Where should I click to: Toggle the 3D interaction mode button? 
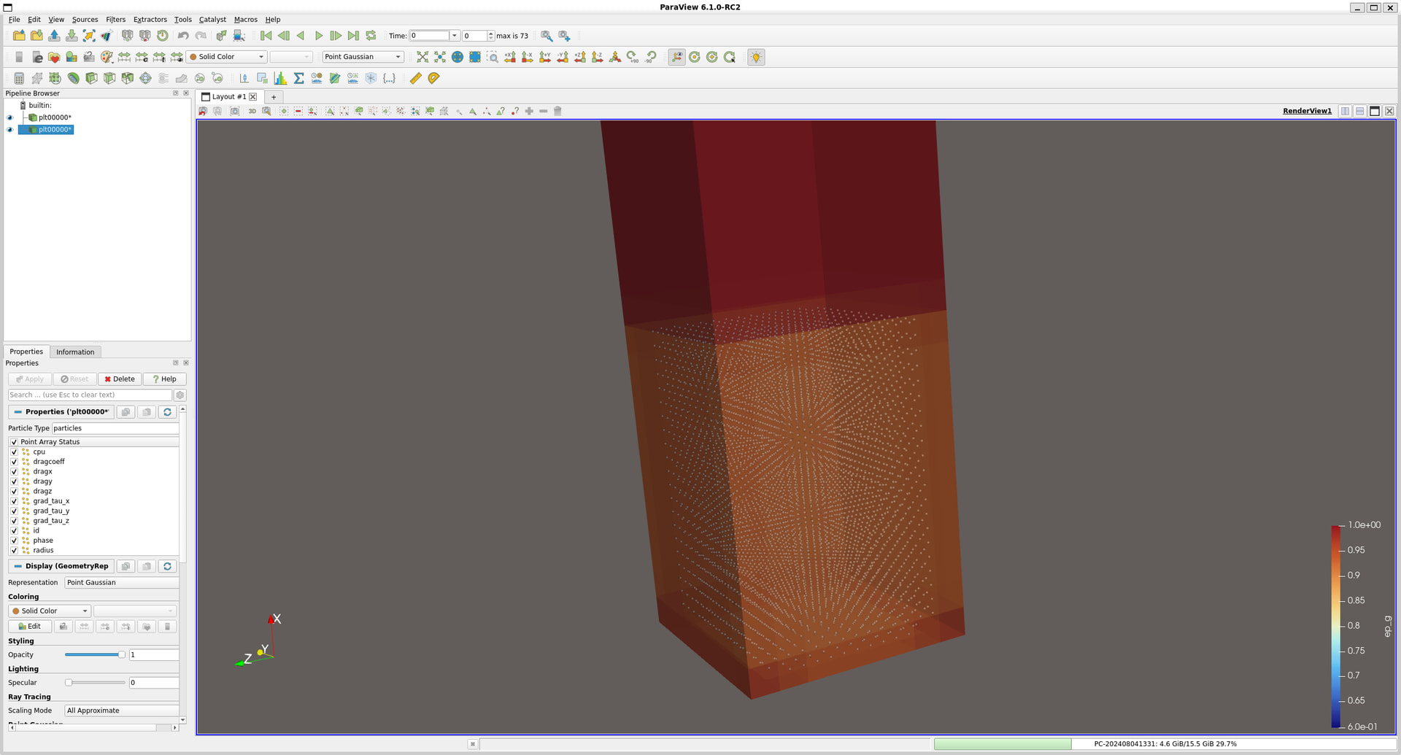tap(252, 111)
